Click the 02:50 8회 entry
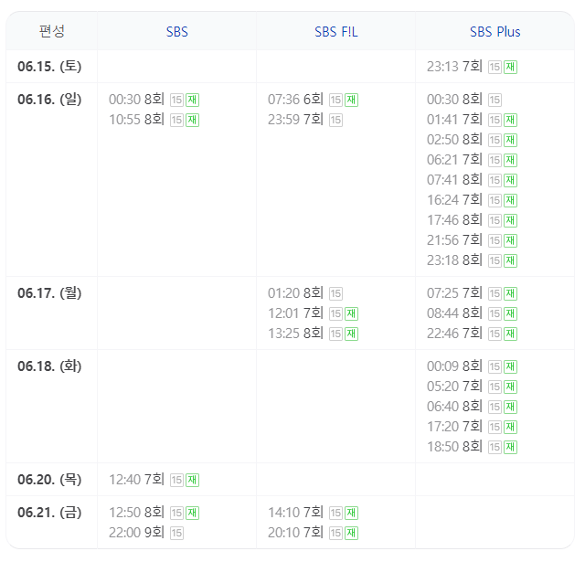Viewport: 585px width, 562px height. (454, 140)
